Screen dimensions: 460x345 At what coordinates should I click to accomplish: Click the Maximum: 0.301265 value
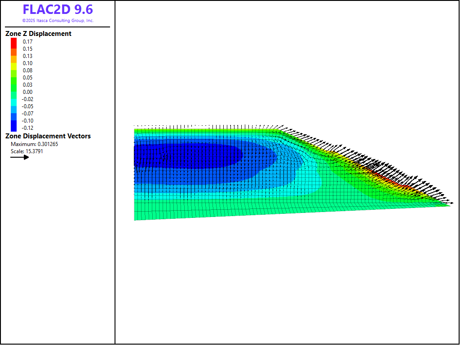pos(34,144)
